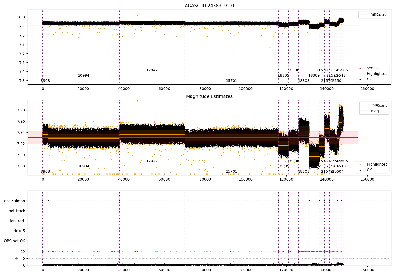Click the 8908 obsid label in middle plot
The image size is (395, 276).
[45, 172]
